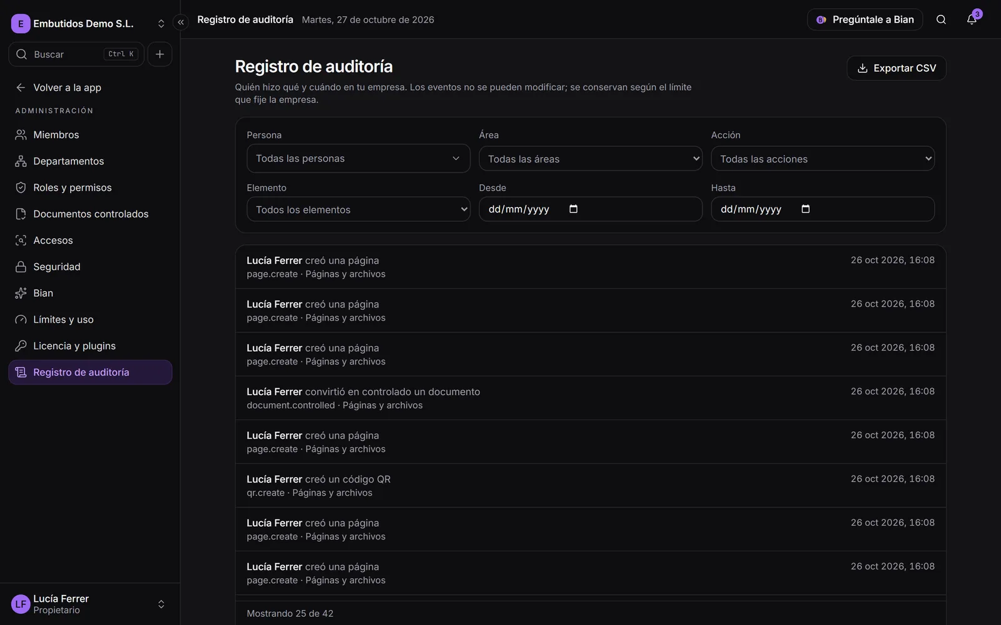The width and height of the screenshot is (1001, 625).
Task: Open Seguridad settings
Action: point(90,267)
